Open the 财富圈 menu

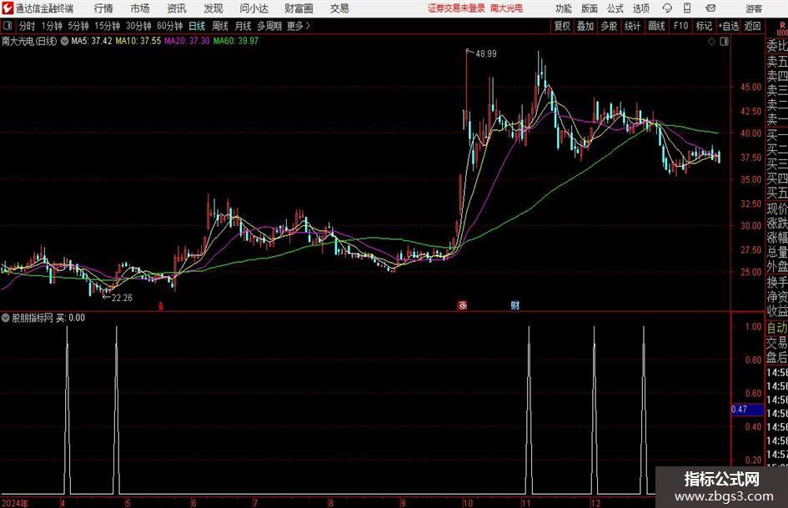click(x=299, y=8)
